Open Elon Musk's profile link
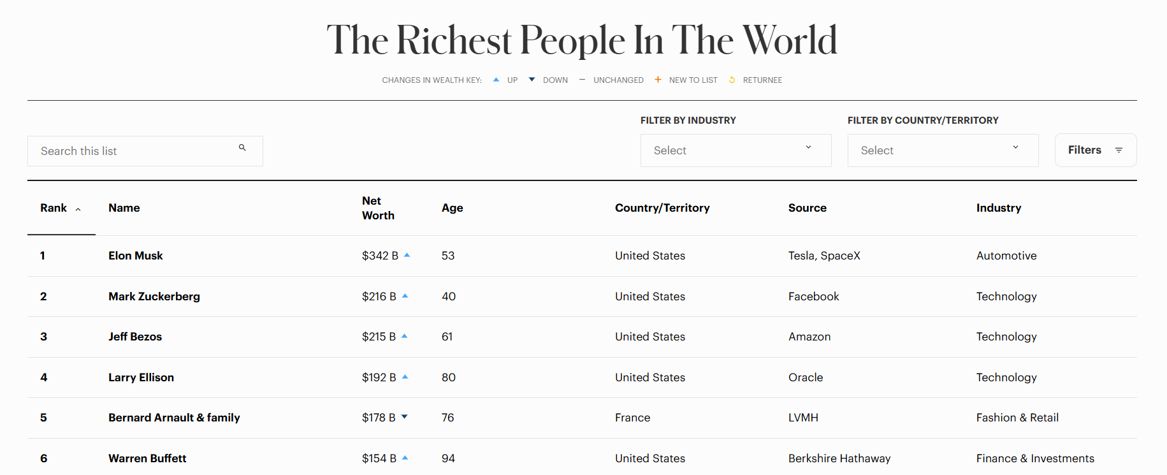 click(x=136, y=256)
